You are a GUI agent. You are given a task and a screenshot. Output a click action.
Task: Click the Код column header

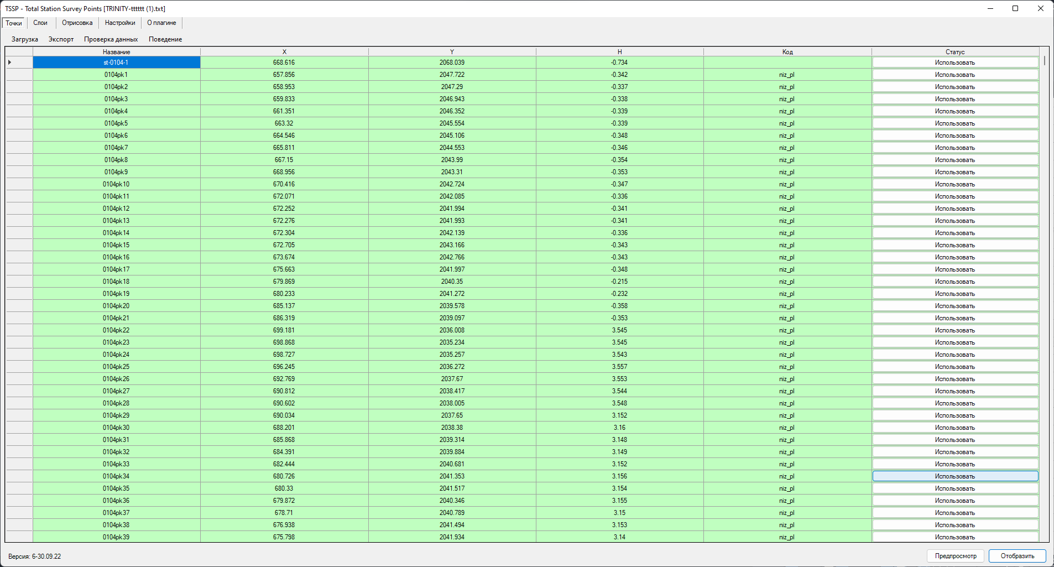tap(787, 51)
